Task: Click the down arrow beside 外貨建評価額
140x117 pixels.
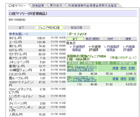Action: [x=90, y=47]
